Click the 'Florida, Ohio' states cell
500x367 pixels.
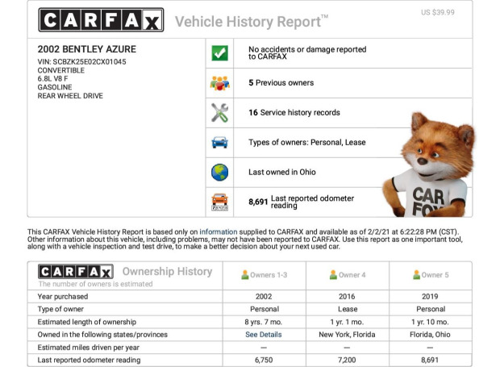pos(430,335)
